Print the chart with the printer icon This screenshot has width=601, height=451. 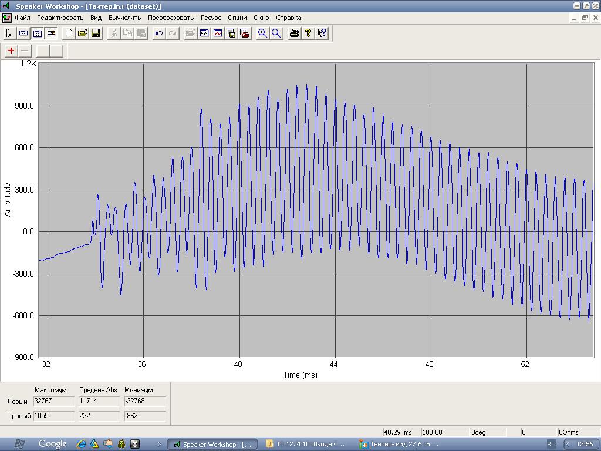tap(295, 33)
